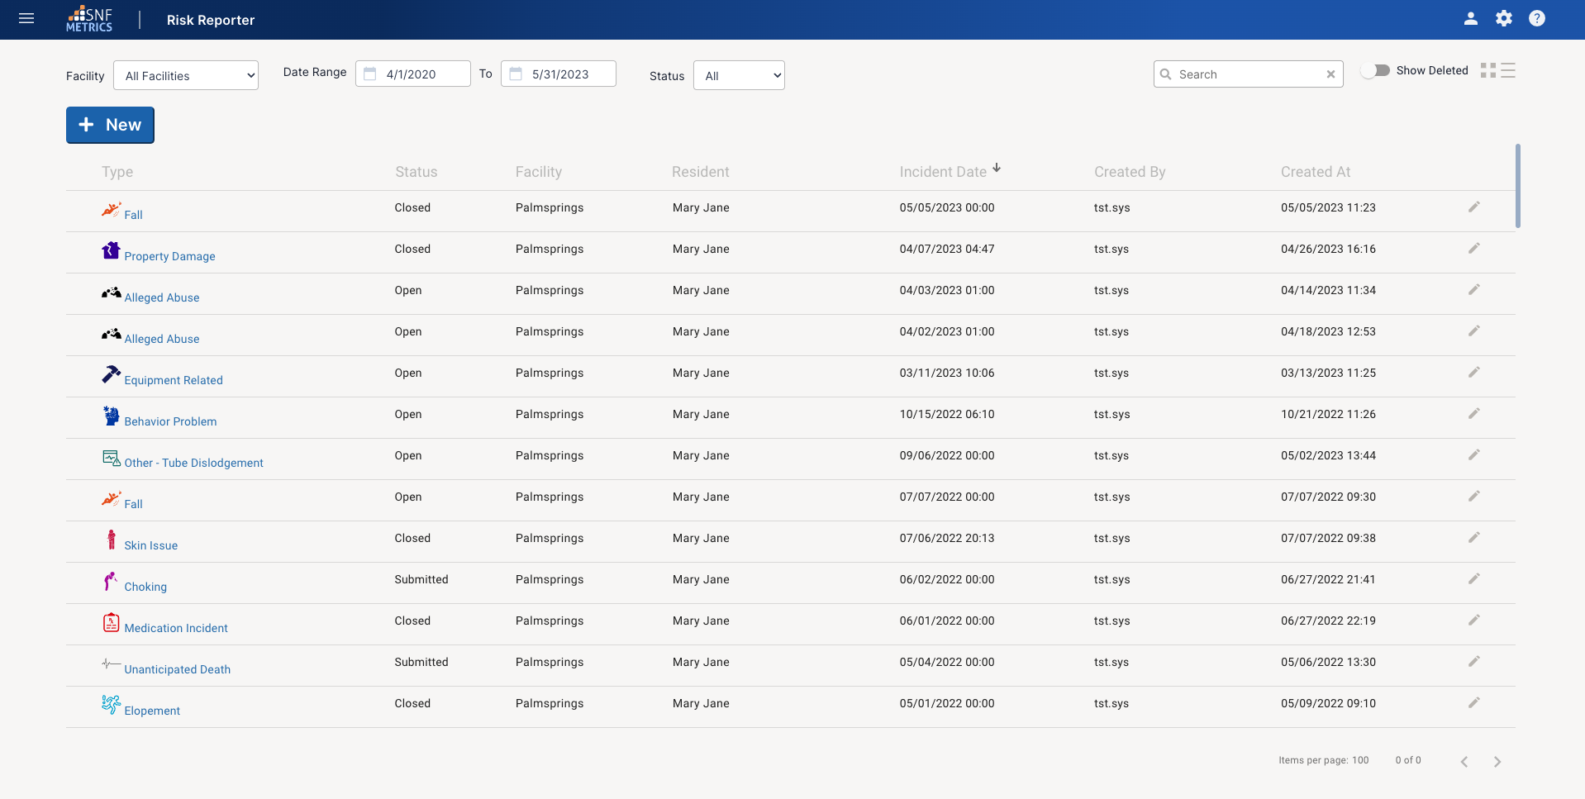Open calendar for end date 5/31/2023
The width and height of the screenshot is (1585, 799).
516,74
